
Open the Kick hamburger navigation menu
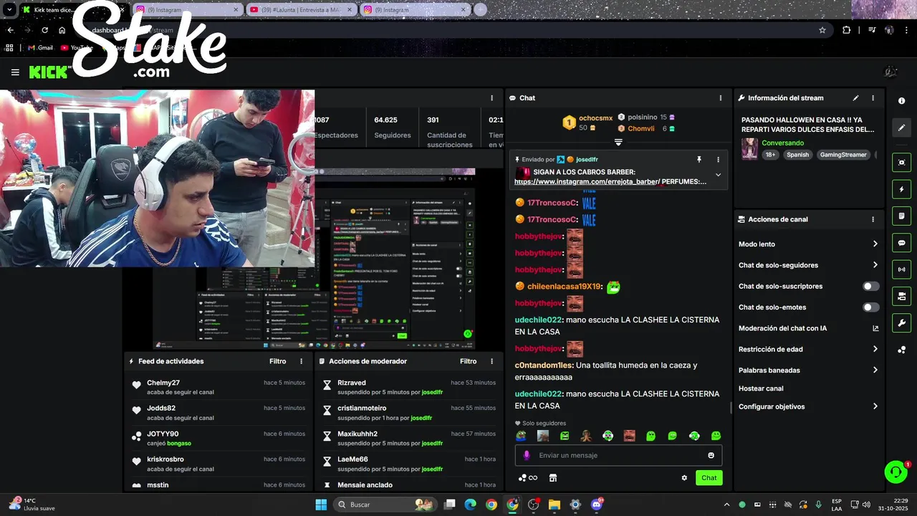15,72
